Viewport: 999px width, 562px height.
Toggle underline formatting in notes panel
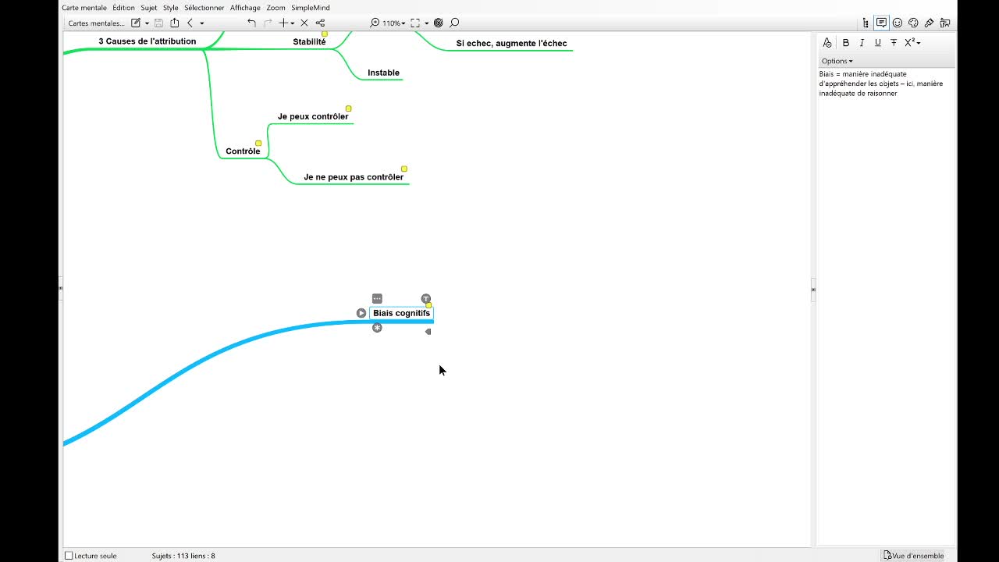[877, 43]
